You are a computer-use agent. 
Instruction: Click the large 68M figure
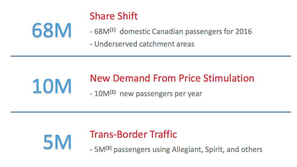(52, 30)
